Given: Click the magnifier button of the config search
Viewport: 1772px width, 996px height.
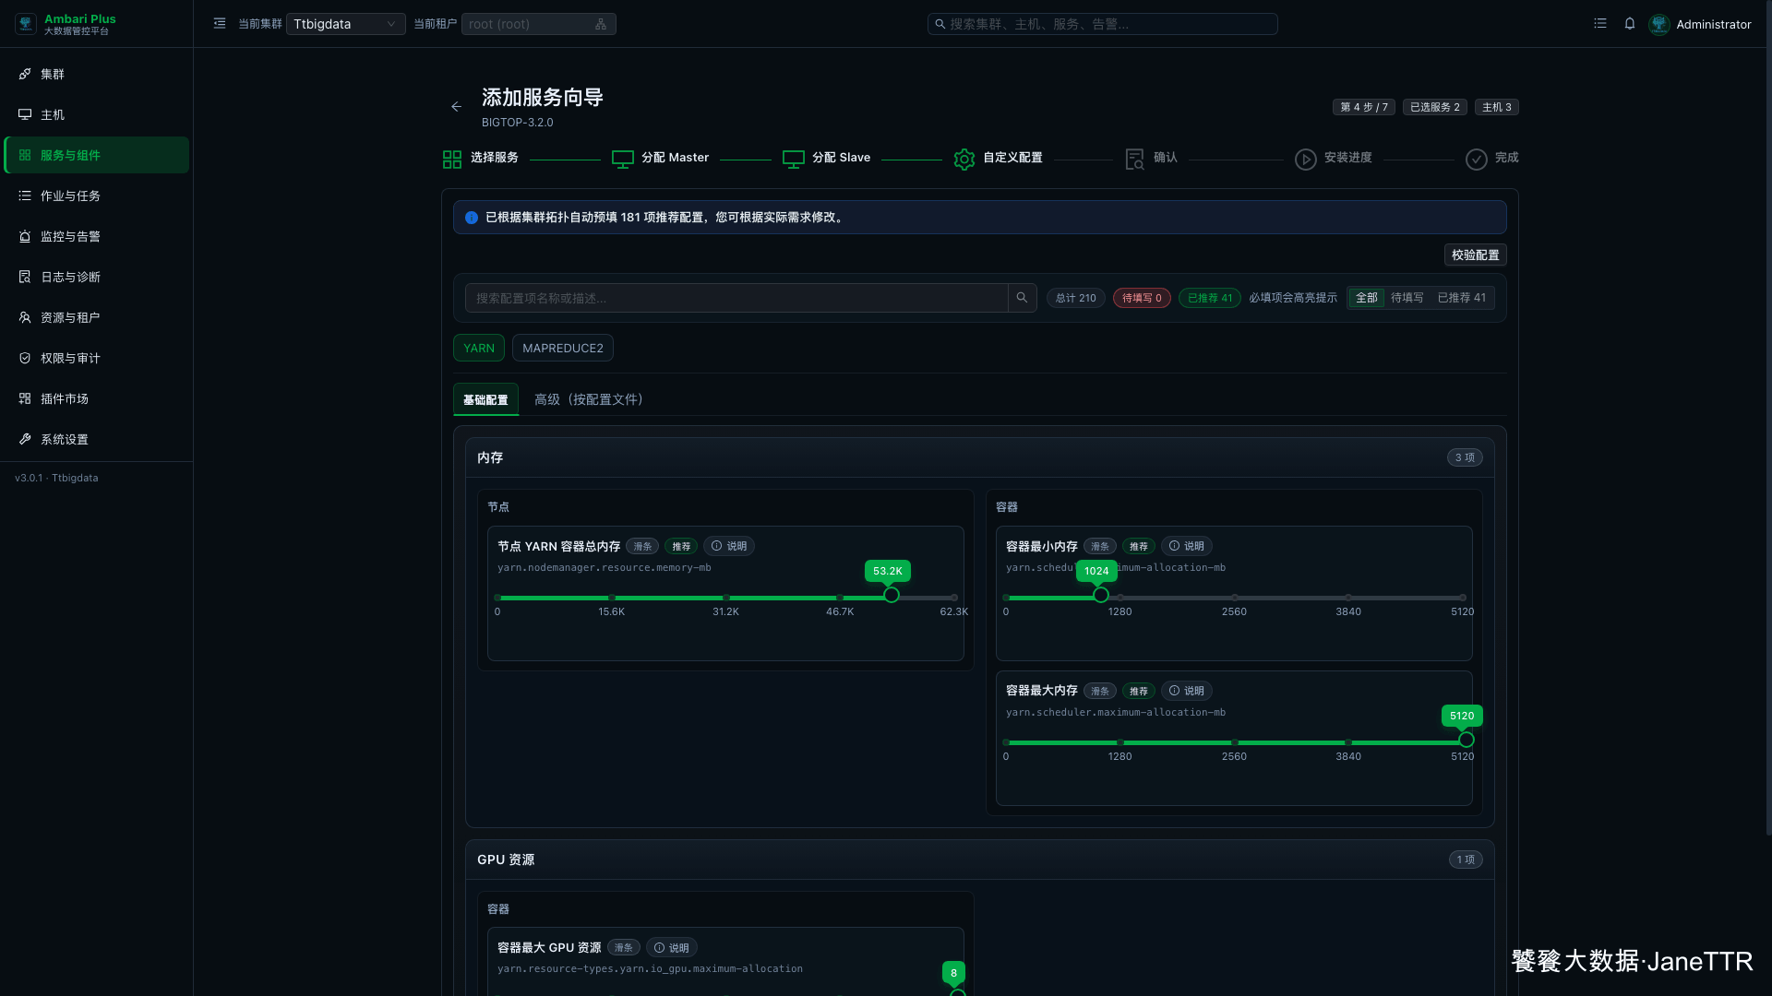Looking at the screenshot, I should 1023,298.
